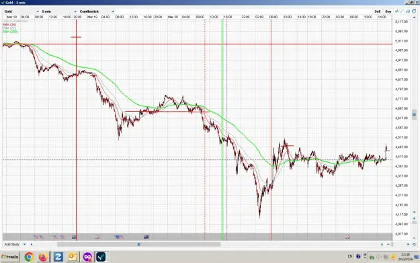Zoom in using the plus button at bottom

[x=408, y=244]
